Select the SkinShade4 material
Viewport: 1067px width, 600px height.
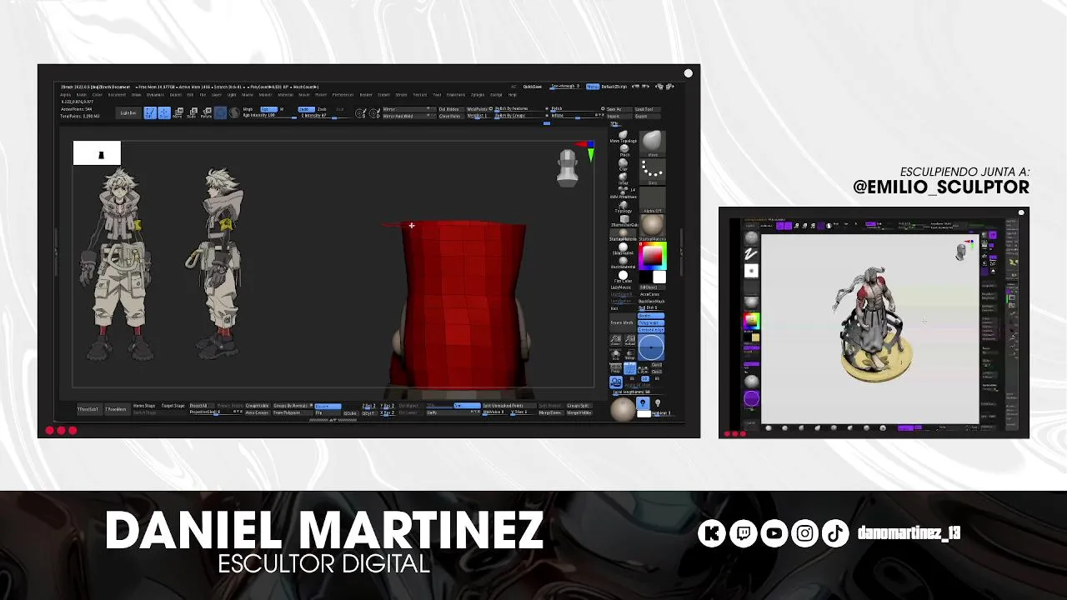pos(624,247)
